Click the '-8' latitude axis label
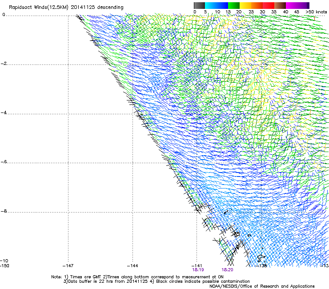Screen dimensions: 329x289 tap(4, 211)
